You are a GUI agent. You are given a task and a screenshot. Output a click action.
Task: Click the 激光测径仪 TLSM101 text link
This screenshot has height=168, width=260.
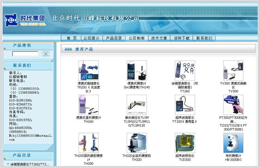coord(137,122)
